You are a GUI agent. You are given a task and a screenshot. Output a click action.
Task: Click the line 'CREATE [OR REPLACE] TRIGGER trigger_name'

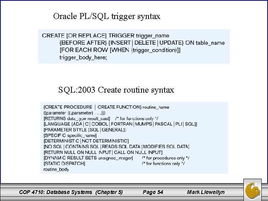click(105, 36)
